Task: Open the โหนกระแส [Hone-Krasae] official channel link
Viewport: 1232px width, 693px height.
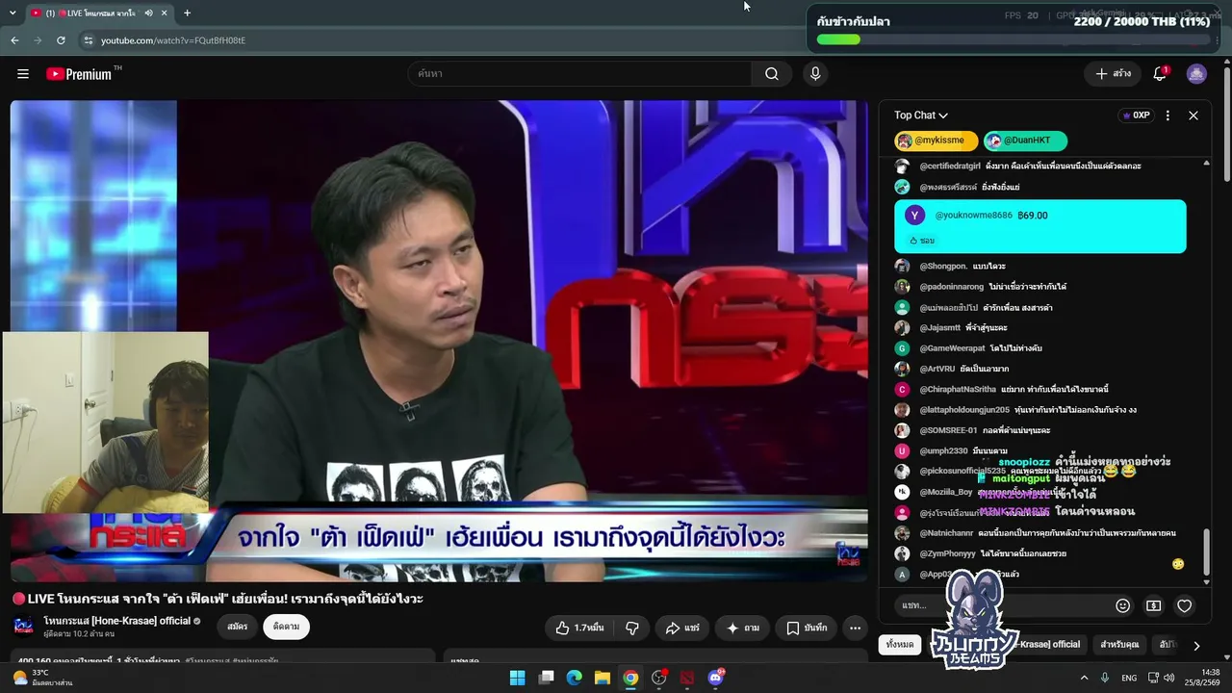Action: [x=117, y=621]
